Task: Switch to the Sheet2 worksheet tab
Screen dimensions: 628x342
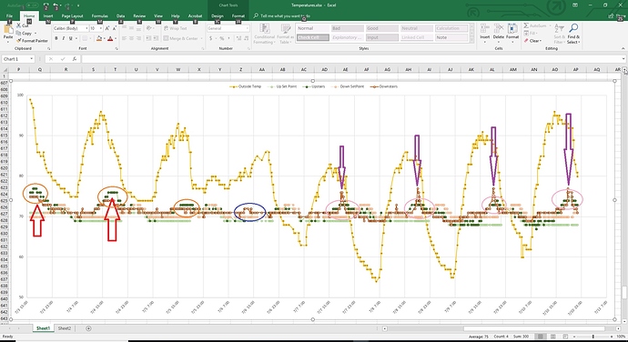Action: pos(64,328)
